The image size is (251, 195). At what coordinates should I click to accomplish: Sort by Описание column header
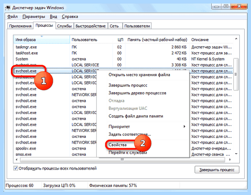click(211, 40)
